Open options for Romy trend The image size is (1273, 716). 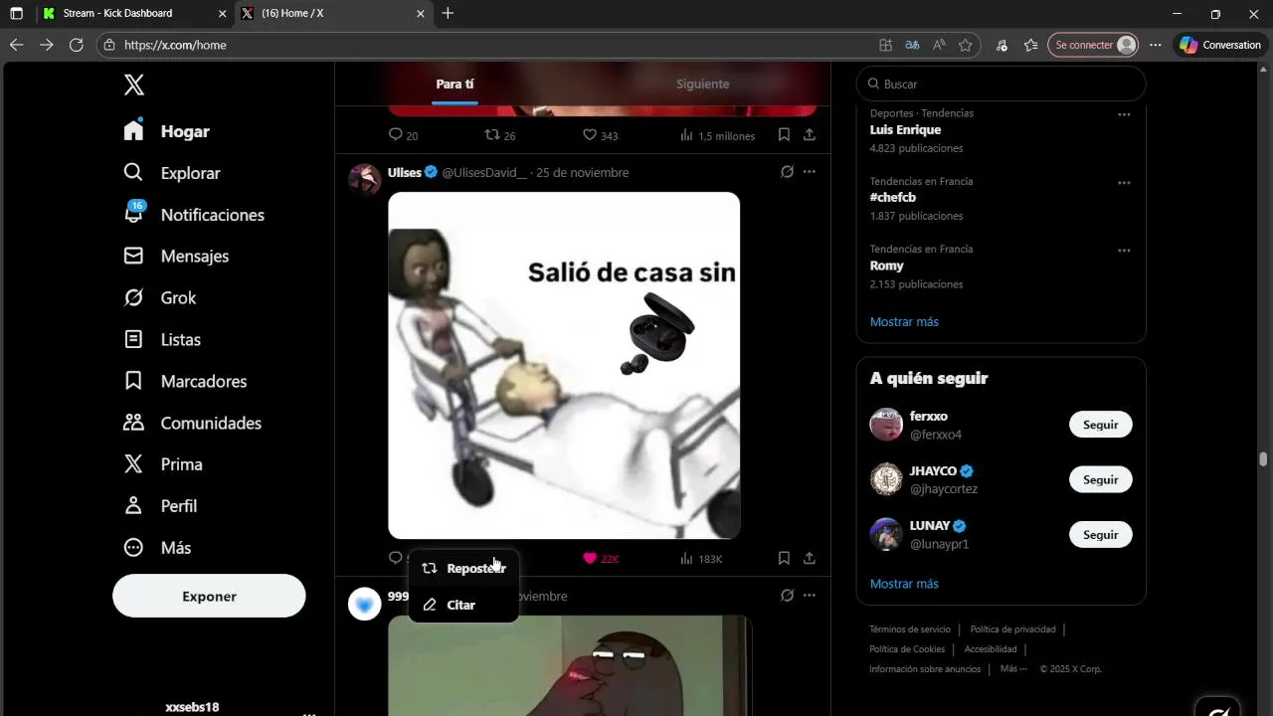(1124, 251)
